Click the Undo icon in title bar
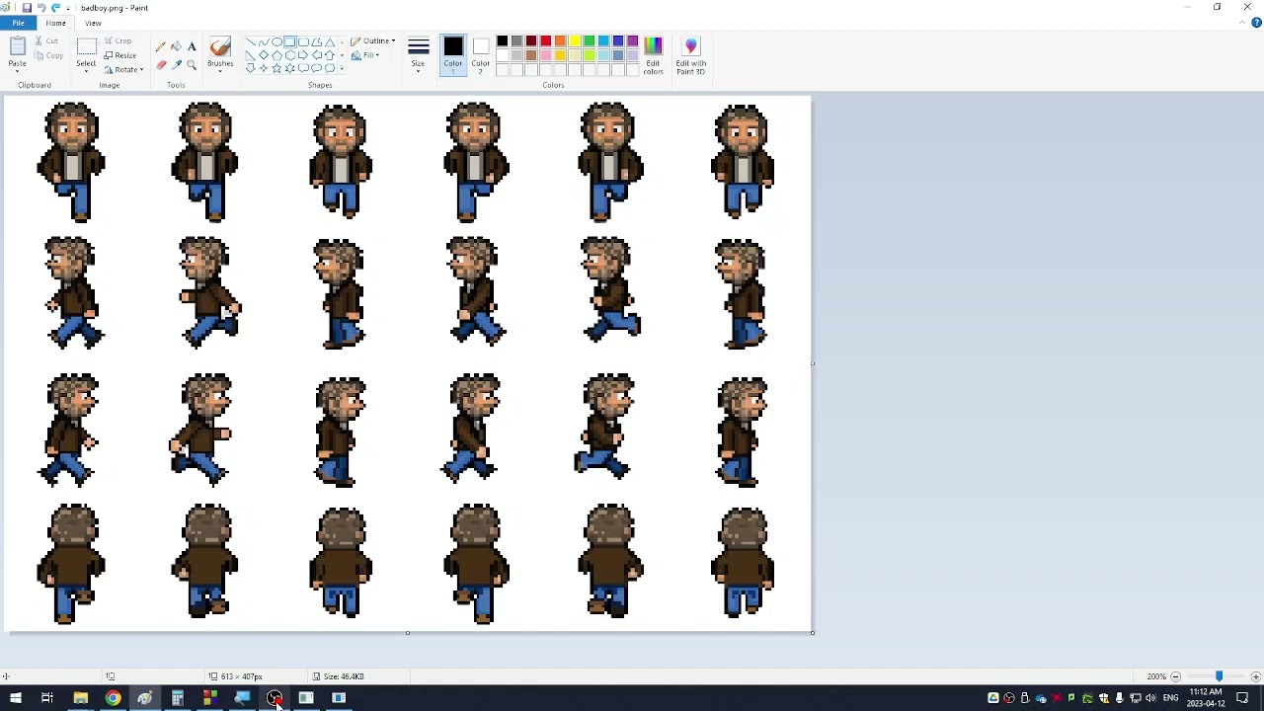1264x711 pixels. 40,8
